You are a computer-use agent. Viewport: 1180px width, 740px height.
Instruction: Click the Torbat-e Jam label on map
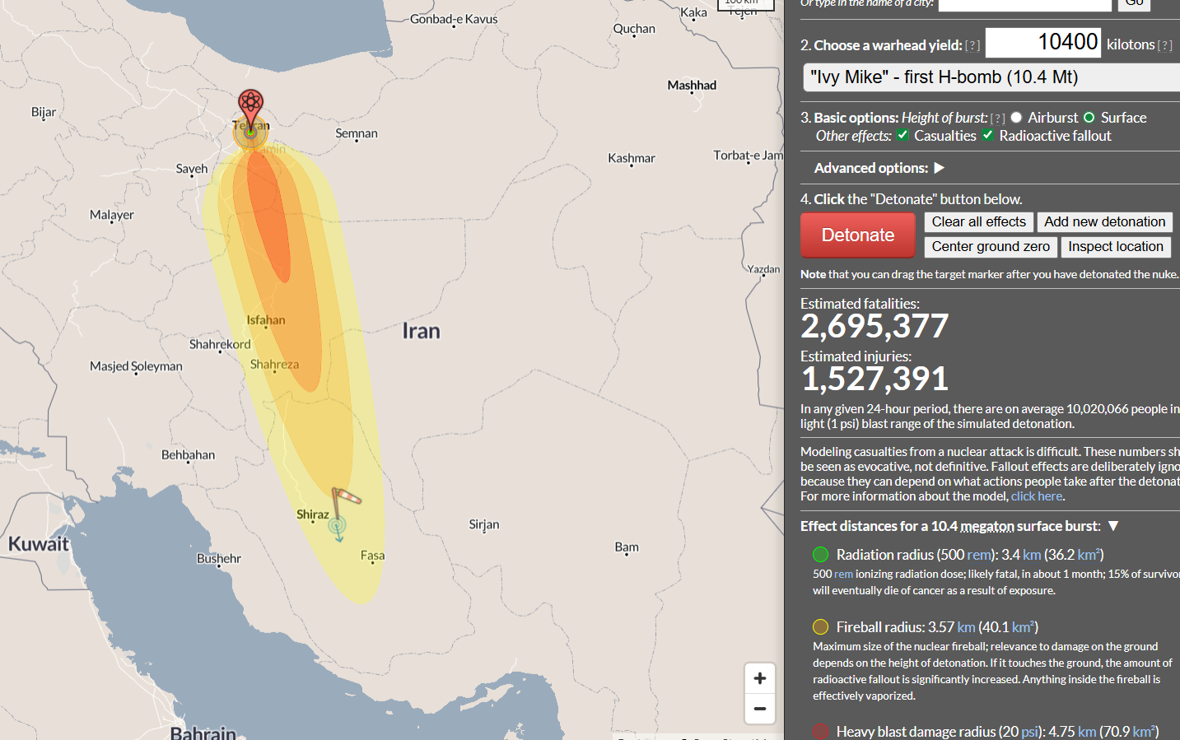pos(749,156)
